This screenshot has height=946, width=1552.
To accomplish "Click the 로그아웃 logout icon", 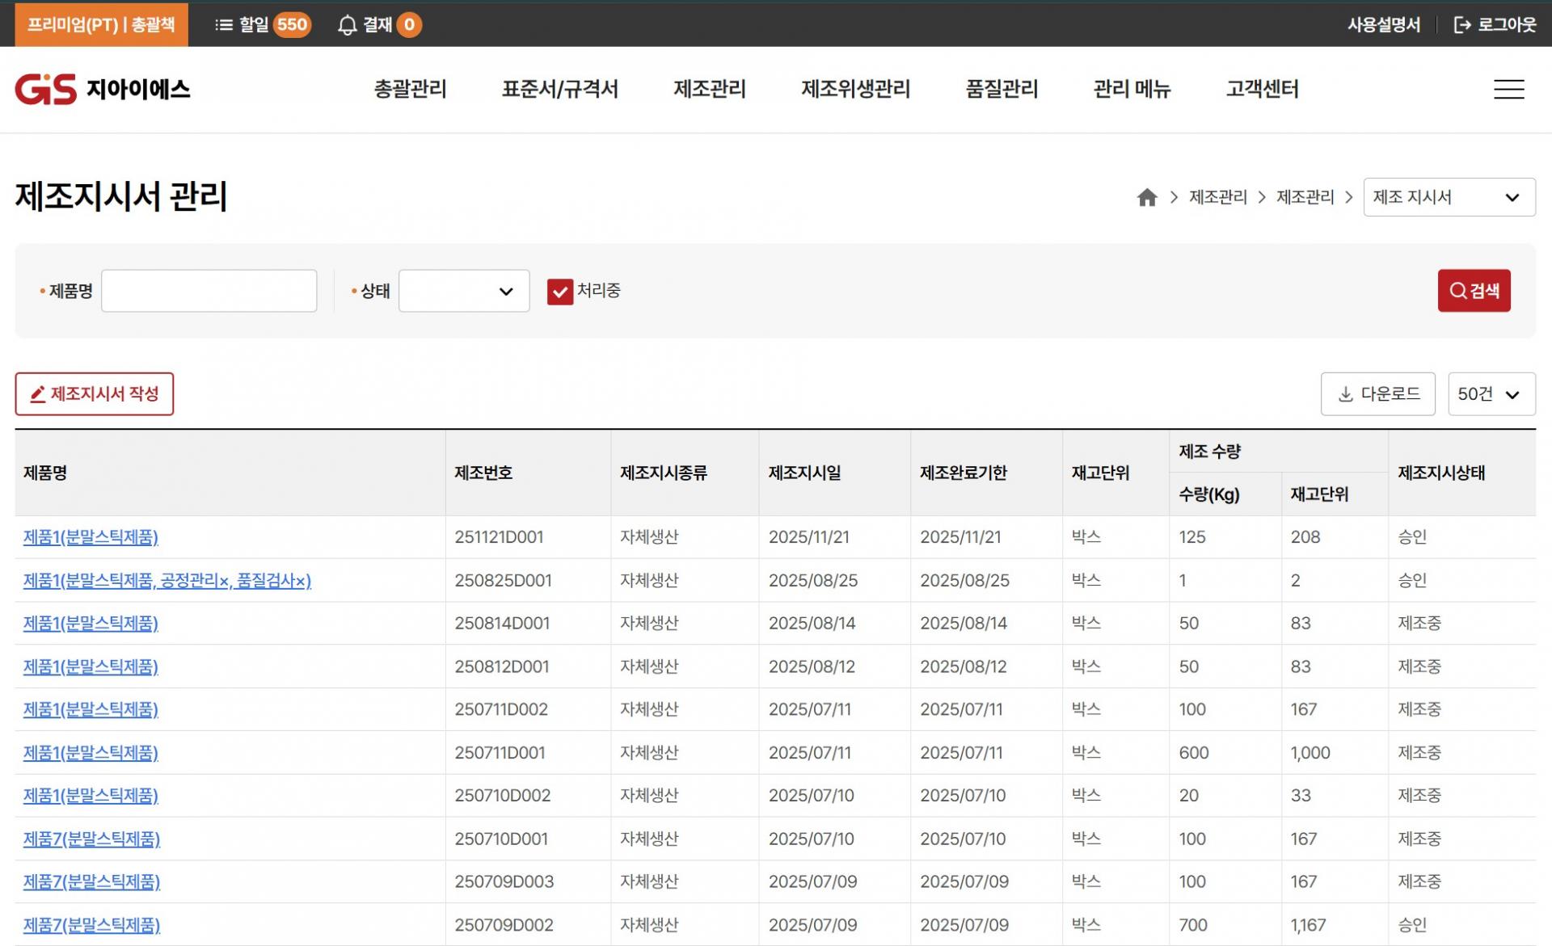I will tap(1461, 25).
